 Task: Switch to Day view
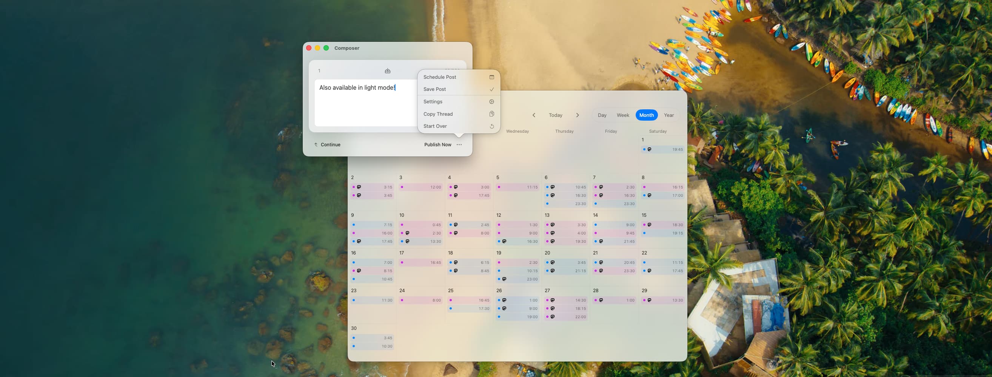coord(602,115)
